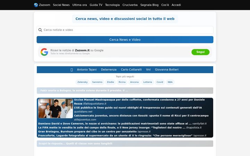Open the Giovanna Botteri trending topic

[167, 70]
